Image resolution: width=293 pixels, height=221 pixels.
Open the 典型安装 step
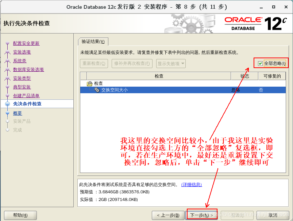click(22, 87)
